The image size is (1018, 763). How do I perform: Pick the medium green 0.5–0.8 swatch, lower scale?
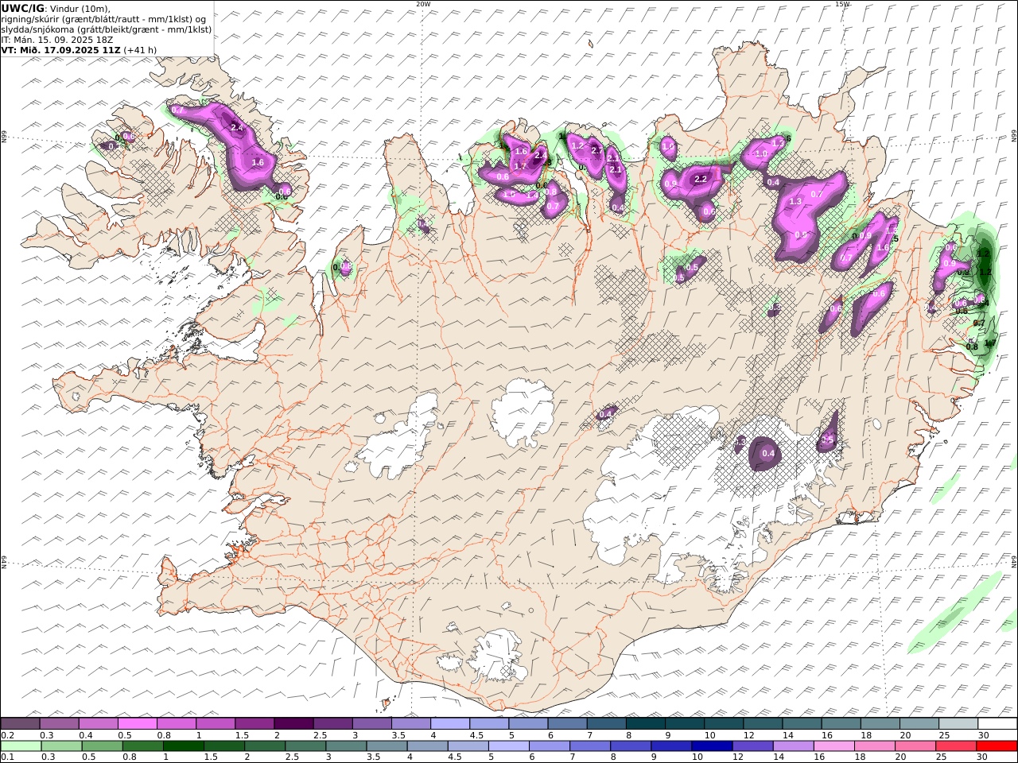point(102,746)
